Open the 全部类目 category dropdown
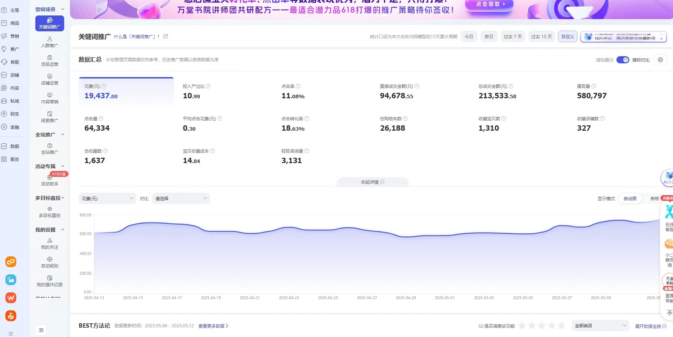The width and height of the screenshot is (673, 337). (x=601, y=325)
